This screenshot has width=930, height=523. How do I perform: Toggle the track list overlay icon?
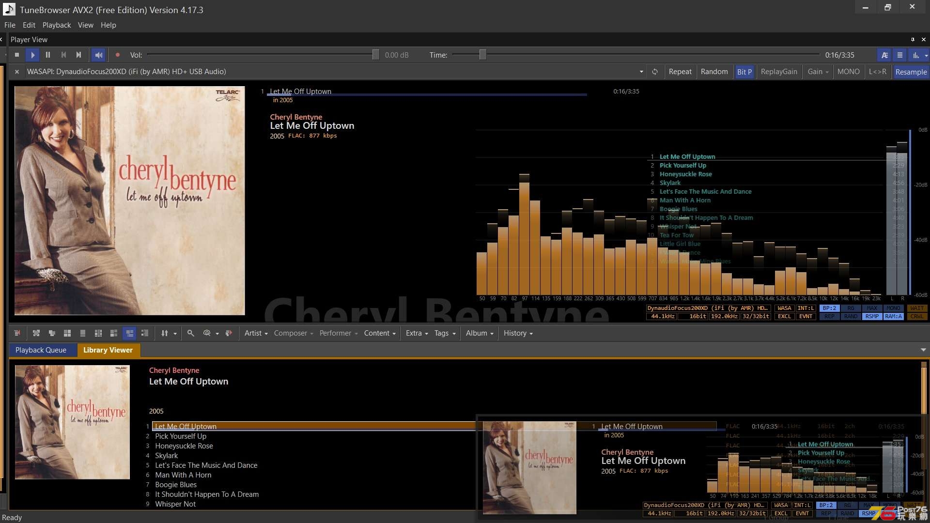tap(900, 55)
